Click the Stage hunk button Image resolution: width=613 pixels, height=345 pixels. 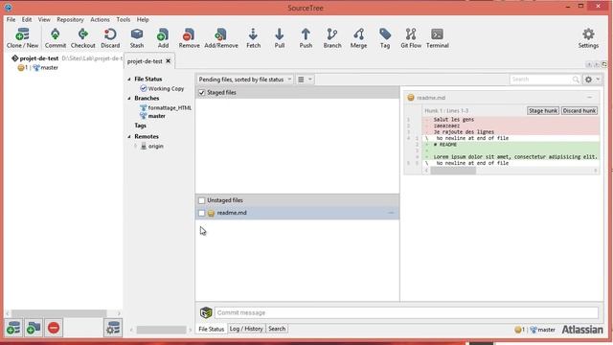(x=543, y=111)
